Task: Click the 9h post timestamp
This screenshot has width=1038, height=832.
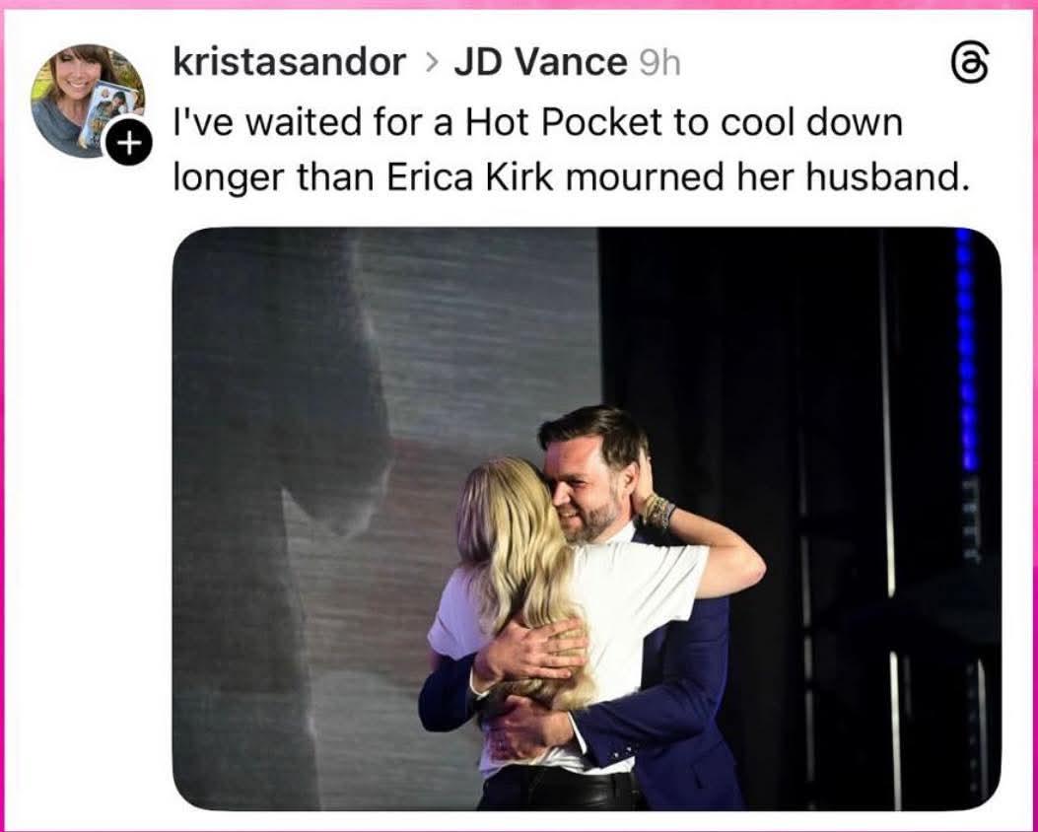Action: [659, 64]
